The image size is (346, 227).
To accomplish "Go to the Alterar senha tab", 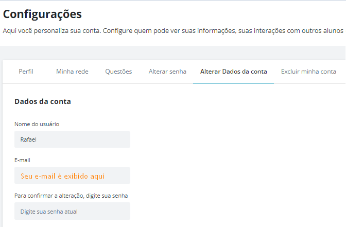I will 167,72.
